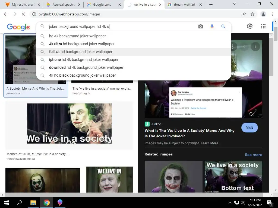Open related image with 'Bottom text'
This screenshot has height=208, width=278.
(x=233, y=177)
